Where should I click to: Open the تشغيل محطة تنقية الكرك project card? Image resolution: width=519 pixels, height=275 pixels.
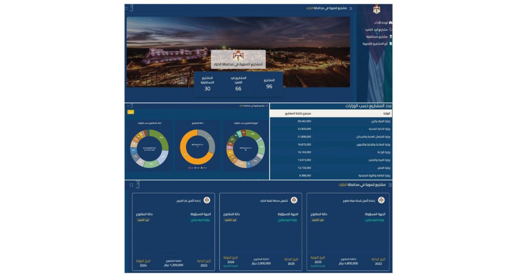click(x=260, y=231)
